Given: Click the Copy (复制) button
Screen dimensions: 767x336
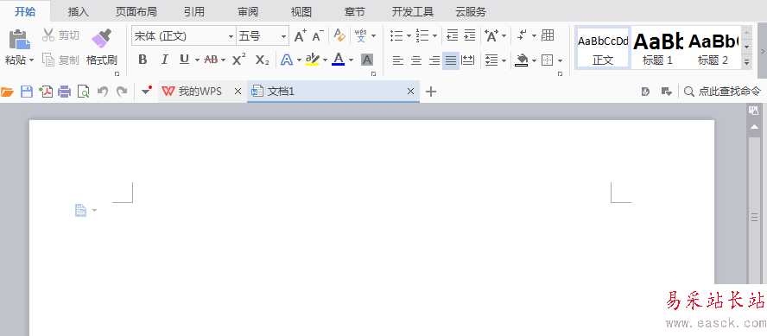Looking at the screenshot, I should point(60,60).
